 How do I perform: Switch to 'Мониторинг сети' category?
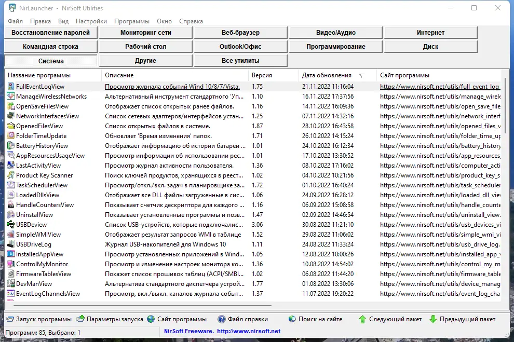tap(145, 33)
